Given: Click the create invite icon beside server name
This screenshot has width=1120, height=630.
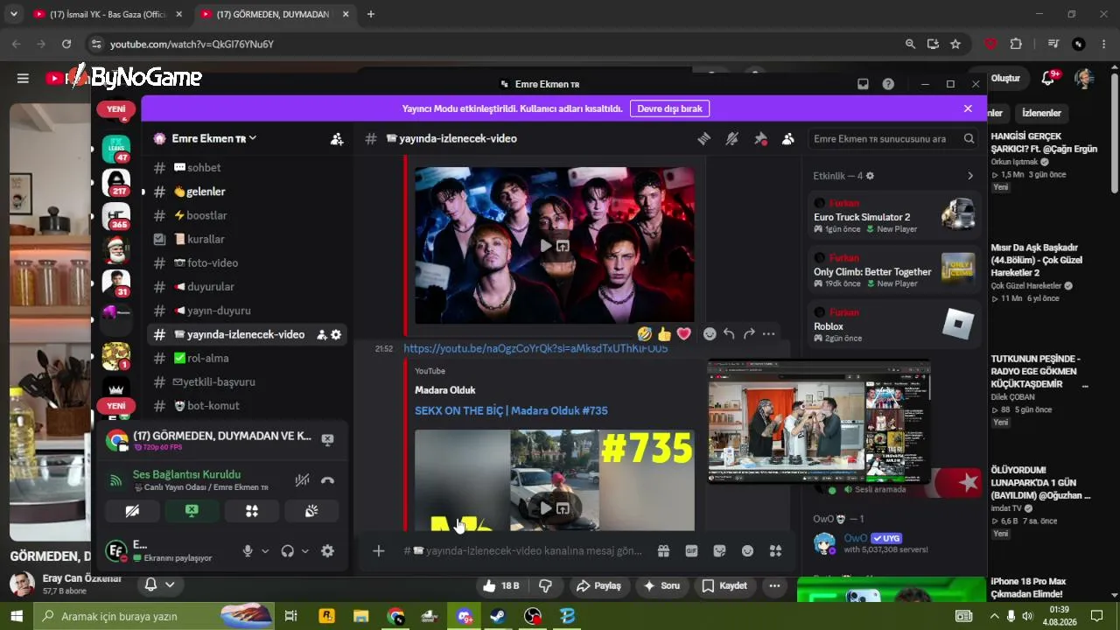Looking at the screenshot, I should (337, 138).
